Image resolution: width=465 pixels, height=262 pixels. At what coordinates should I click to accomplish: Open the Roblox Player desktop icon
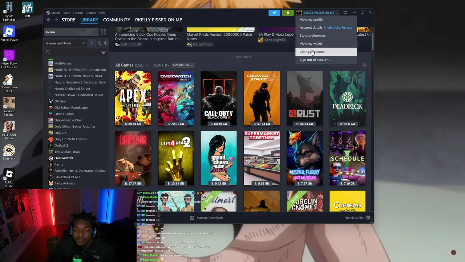pyautogui.click(x=9, y=34)
